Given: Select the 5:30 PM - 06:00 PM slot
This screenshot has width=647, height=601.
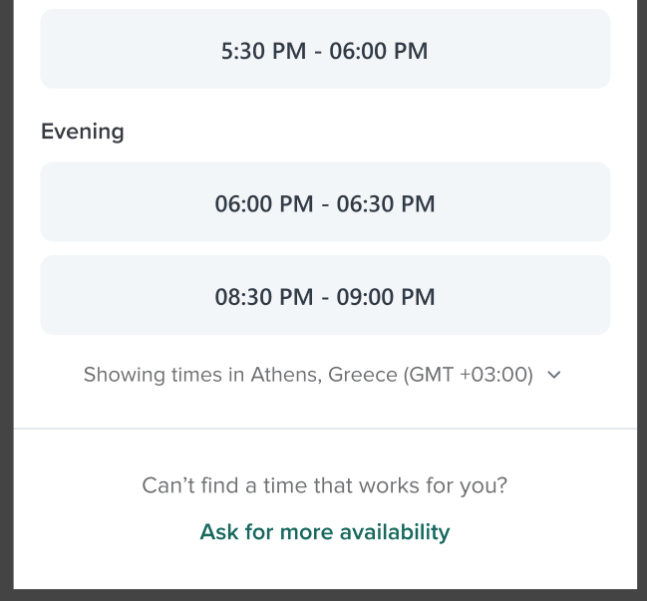Looking at the screenshot, I should coord(325,50).
